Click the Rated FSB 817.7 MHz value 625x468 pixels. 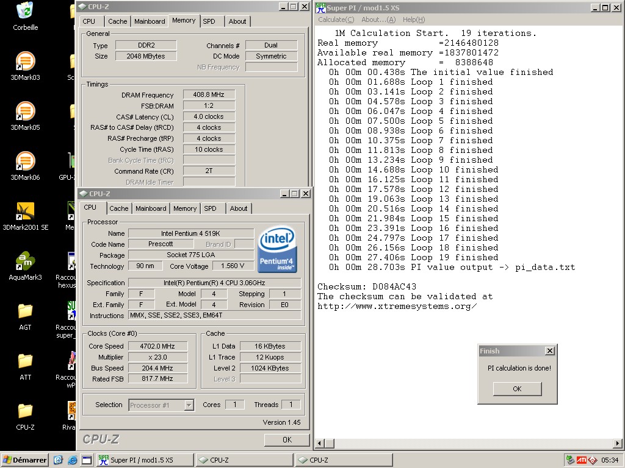157,379
